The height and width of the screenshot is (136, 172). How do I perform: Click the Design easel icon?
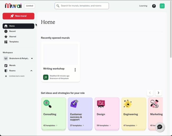pyautogui.click(x=101, y=104)
